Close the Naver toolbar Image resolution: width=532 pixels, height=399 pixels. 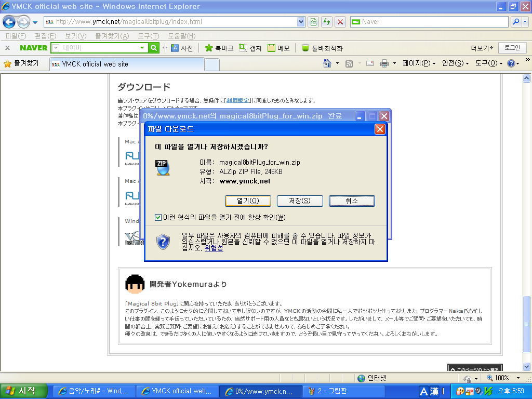[x=7, y=48]
